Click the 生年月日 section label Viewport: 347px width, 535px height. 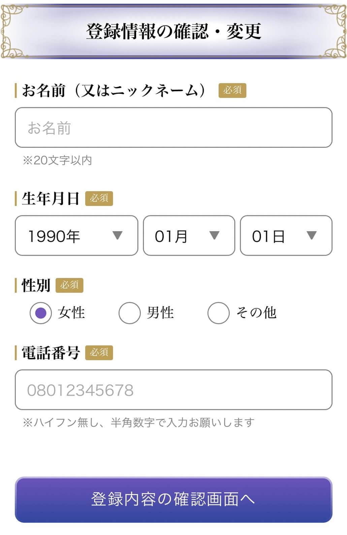pyautogui.click(x=51, y=199)
